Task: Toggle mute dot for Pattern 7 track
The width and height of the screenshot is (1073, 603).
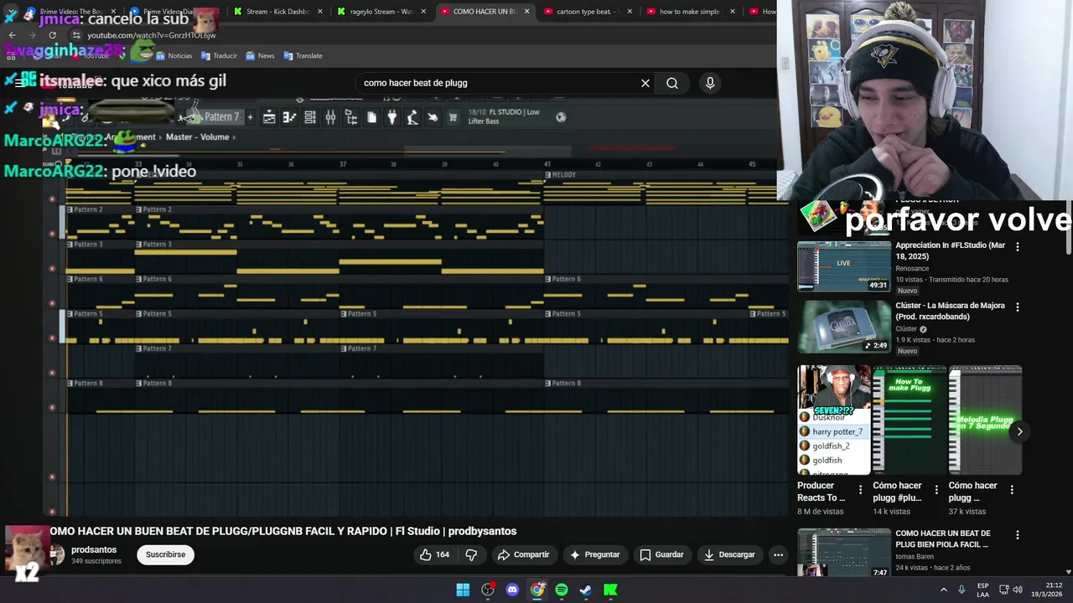Action: pos(52,373)
